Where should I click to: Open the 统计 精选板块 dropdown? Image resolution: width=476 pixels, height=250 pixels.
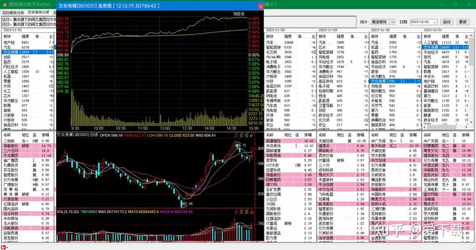click(383, 22)
